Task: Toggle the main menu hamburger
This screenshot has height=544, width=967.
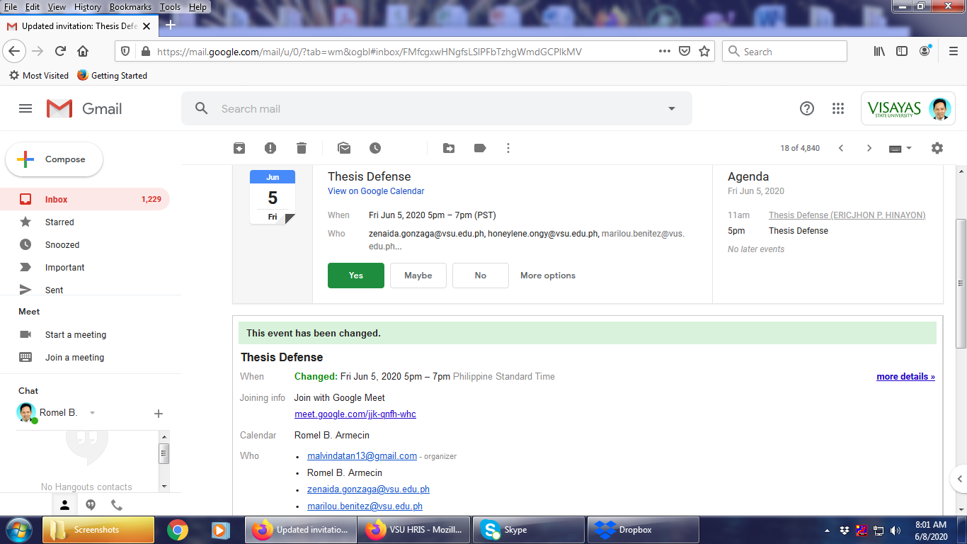Action: (x=25, y=108)
